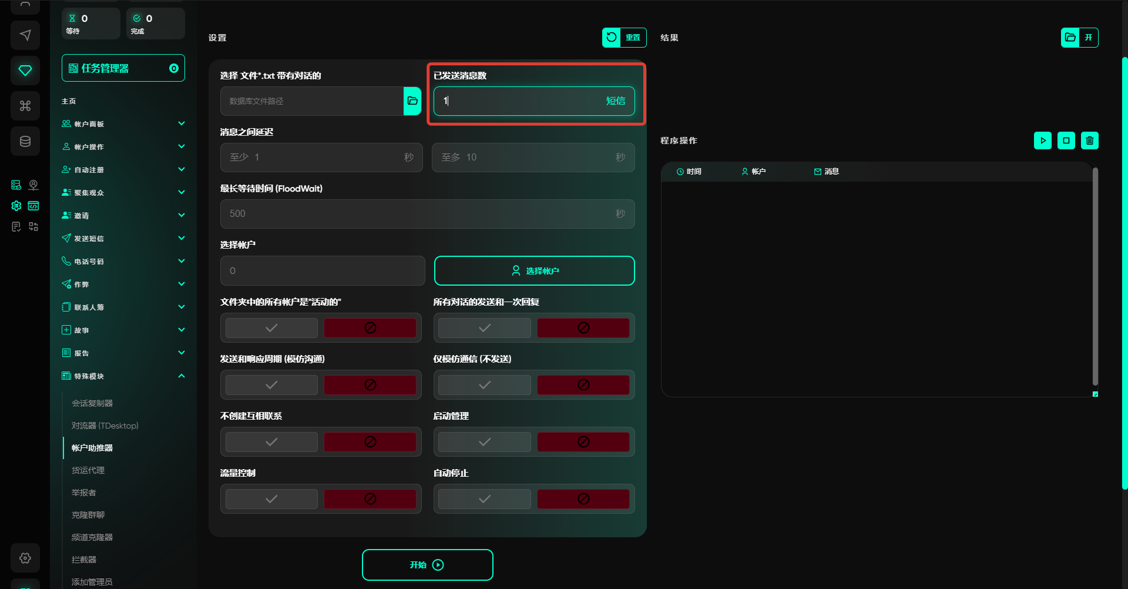Click the 开始 start button
This screenshot has width=1128, height=589.
click(427, 565)
